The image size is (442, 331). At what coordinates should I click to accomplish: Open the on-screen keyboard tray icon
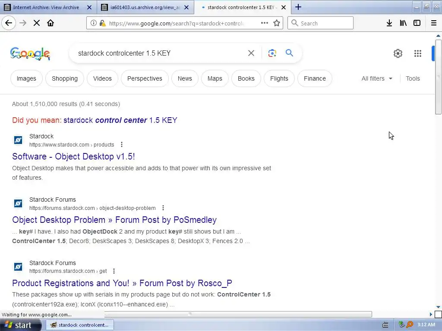(x=385, y=325)
